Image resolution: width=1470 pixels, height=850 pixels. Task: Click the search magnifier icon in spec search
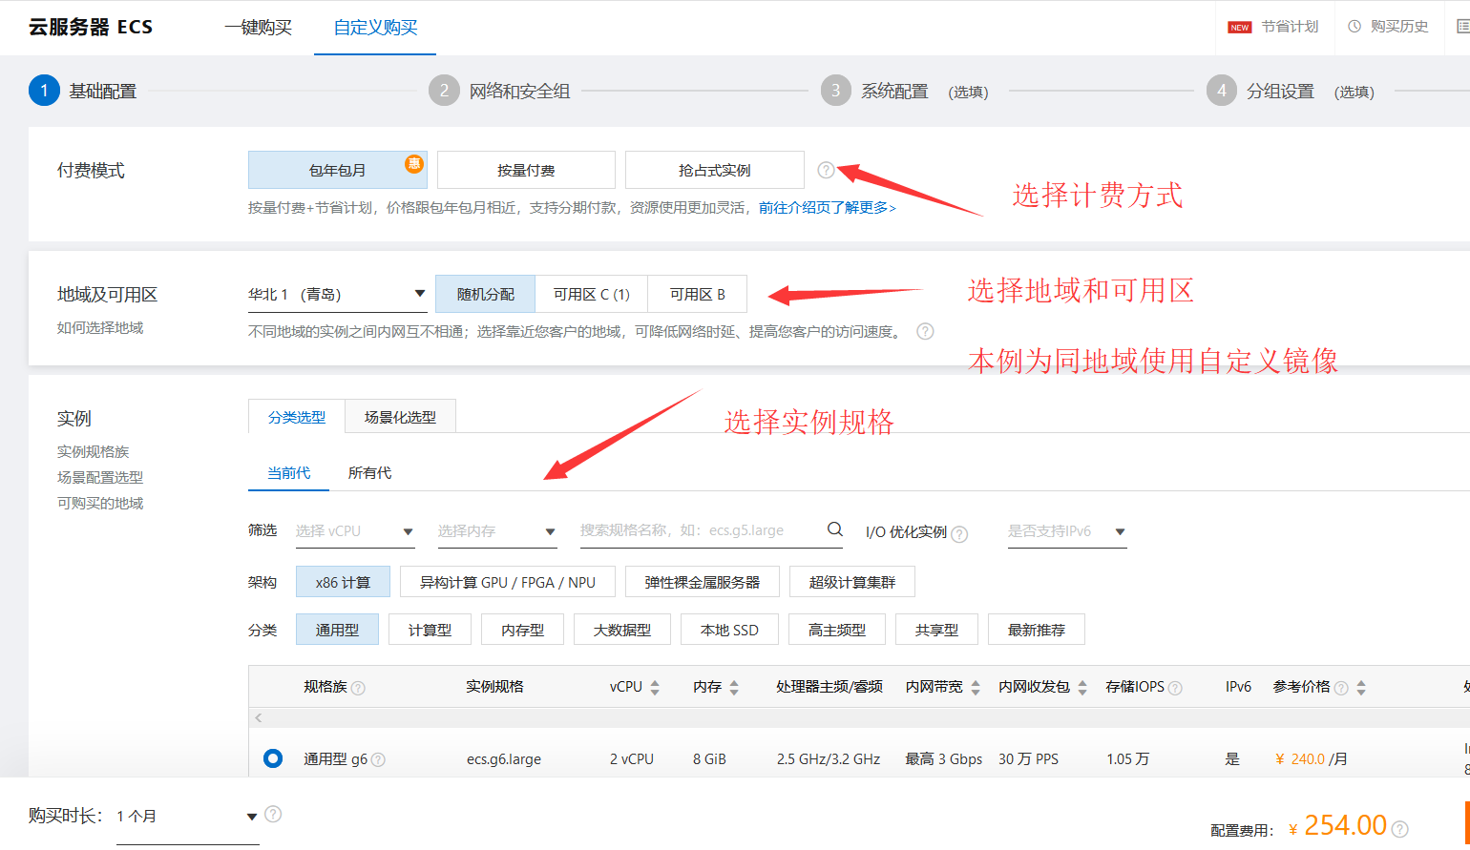click(834, 529)
